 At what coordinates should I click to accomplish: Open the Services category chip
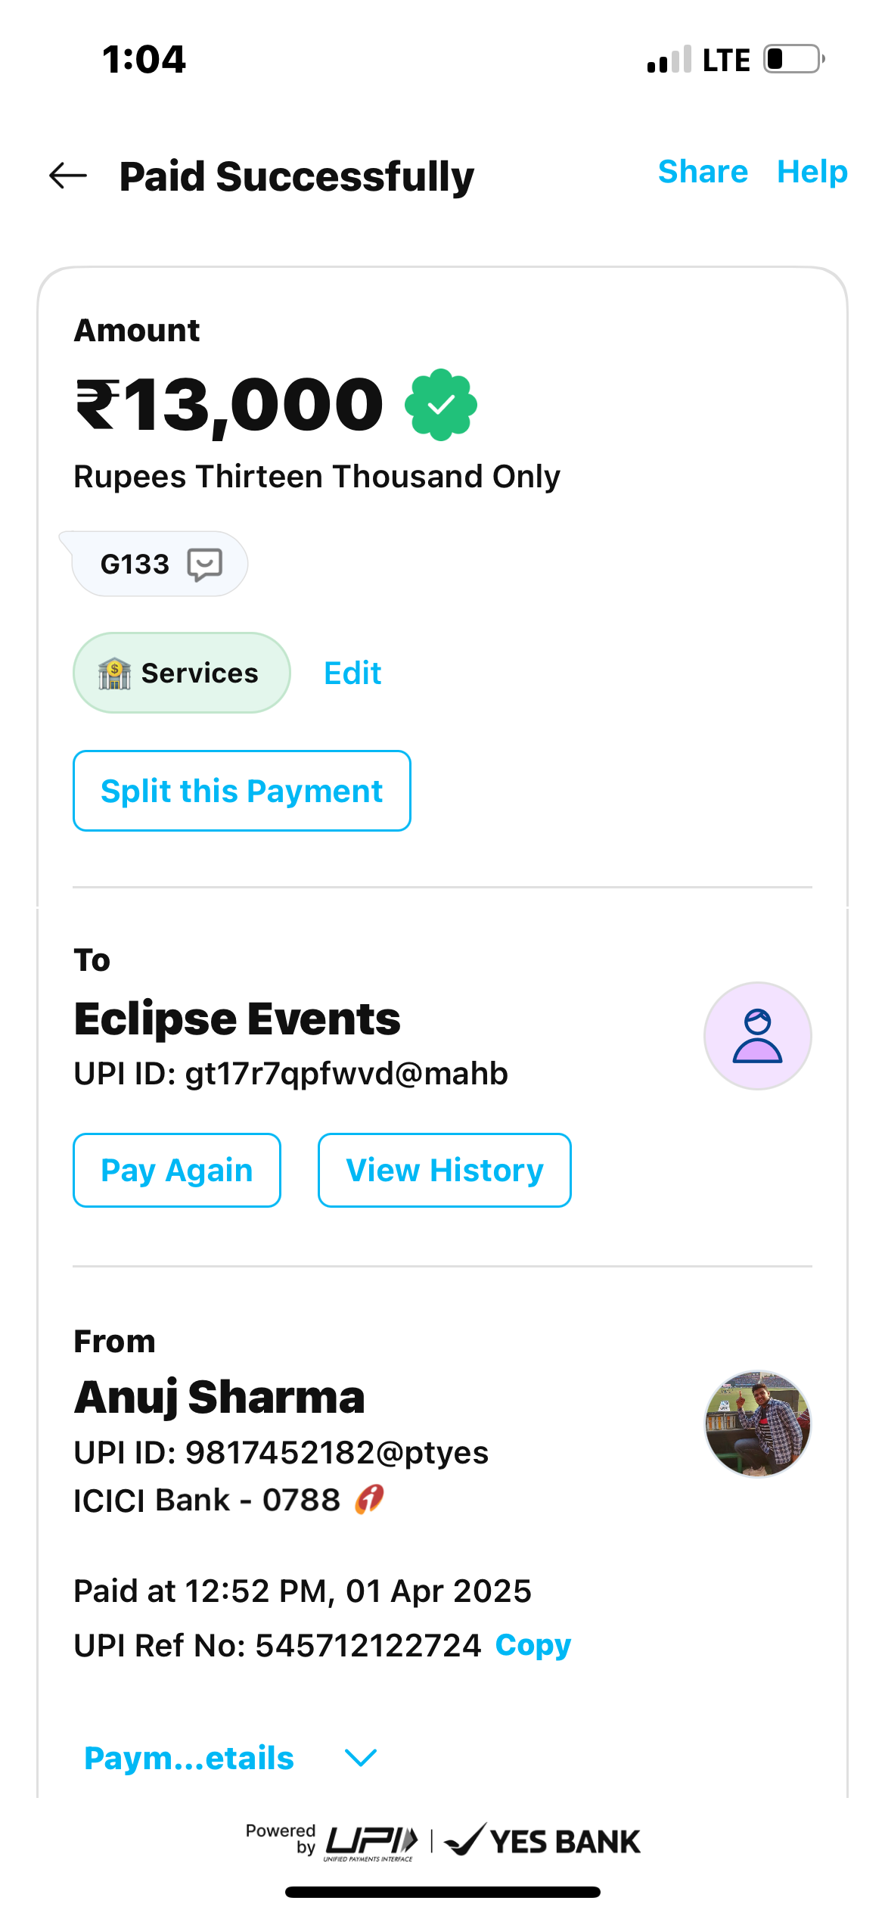point(182,673)
